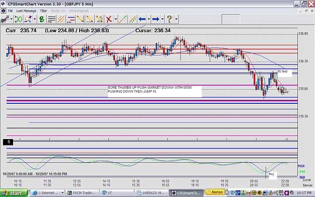Expand the Internet taskbar group arrow
Viewport: 315px width, 197px height.
click(62, 193)
